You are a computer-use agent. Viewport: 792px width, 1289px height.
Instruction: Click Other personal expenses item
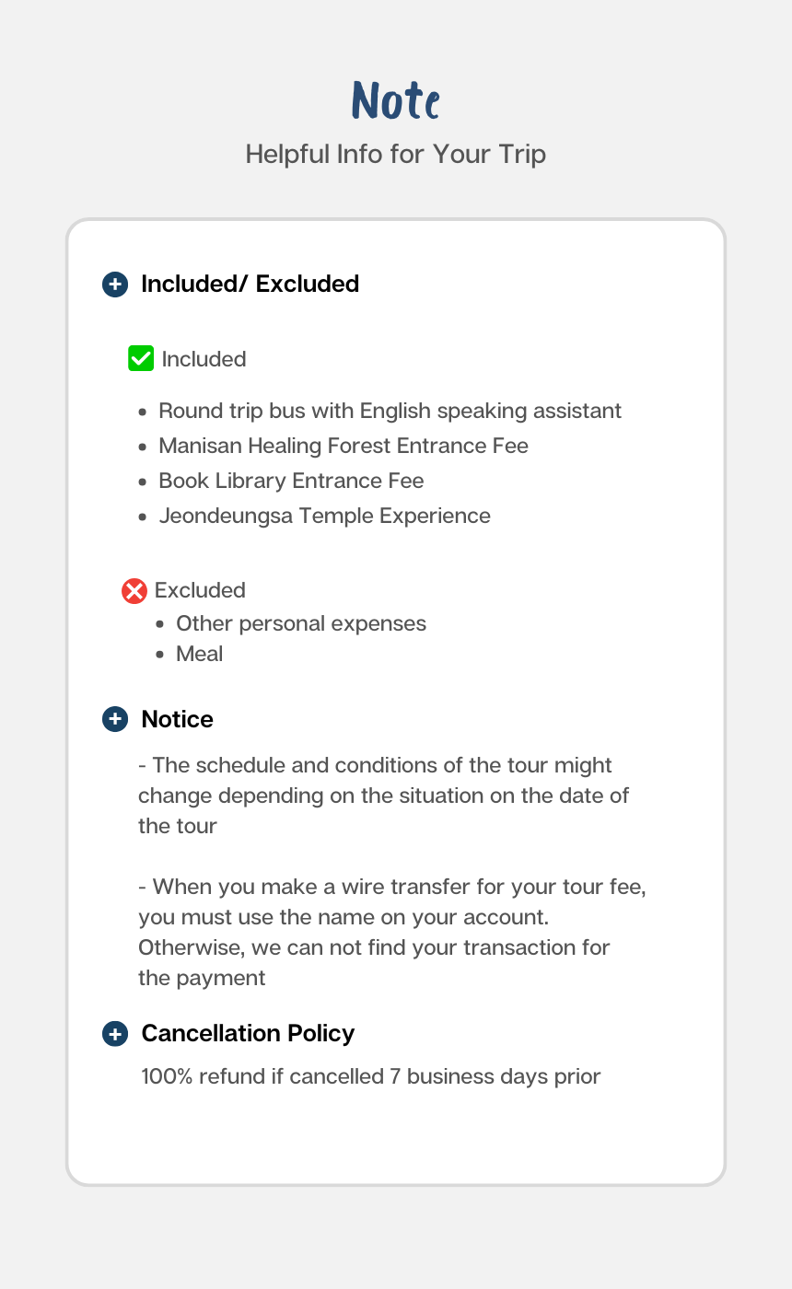[x=301, y=624]
